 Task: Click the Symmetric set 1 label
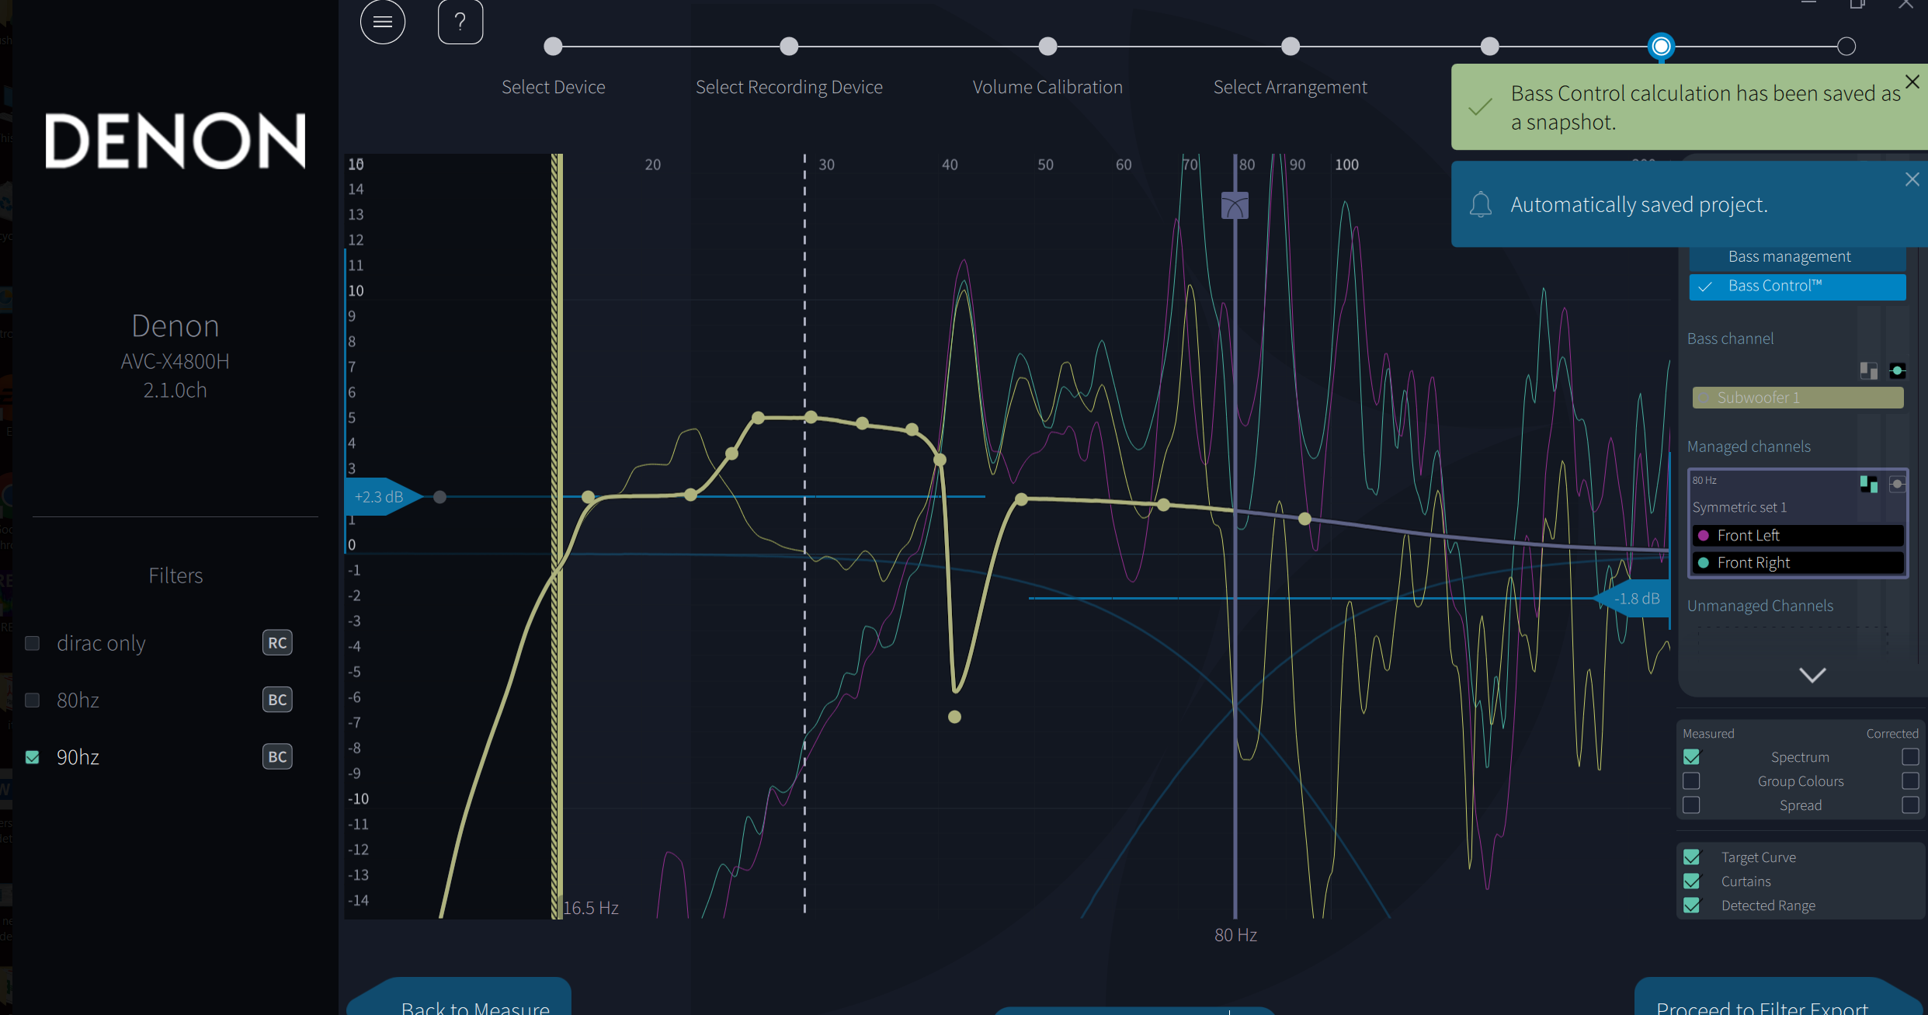(1739, 507)
